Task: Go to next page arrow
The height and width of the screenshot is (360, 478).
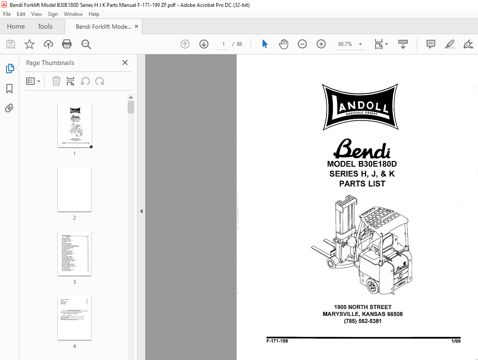Action: 204,44
